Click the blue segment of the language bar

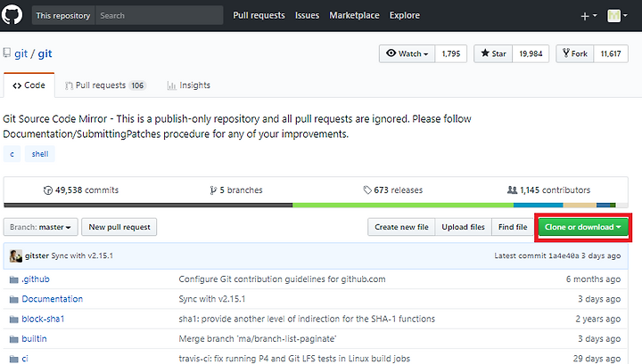pyautogui.click(x=539, y=205)
